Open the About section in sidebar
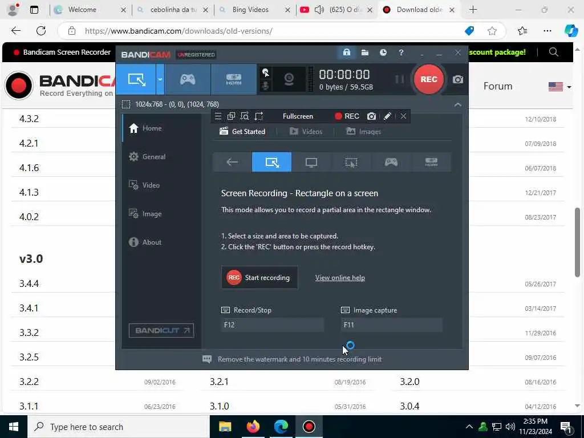This screenshot has height=438, width=584. pyautogui.click(x=161, y=242)
